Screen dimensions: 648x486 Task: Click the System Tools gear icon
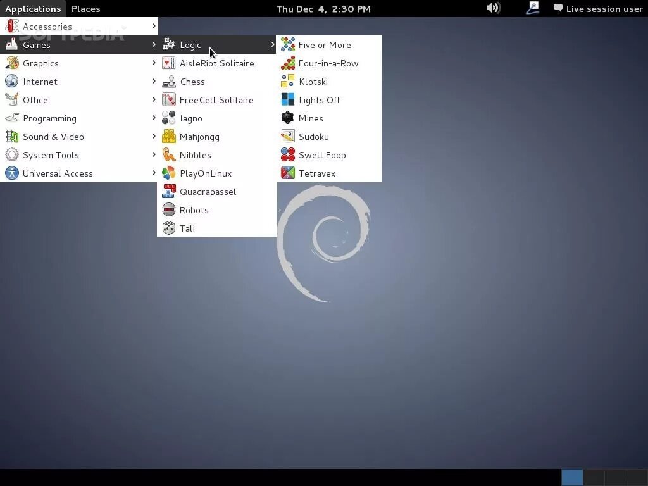point(11,155)
